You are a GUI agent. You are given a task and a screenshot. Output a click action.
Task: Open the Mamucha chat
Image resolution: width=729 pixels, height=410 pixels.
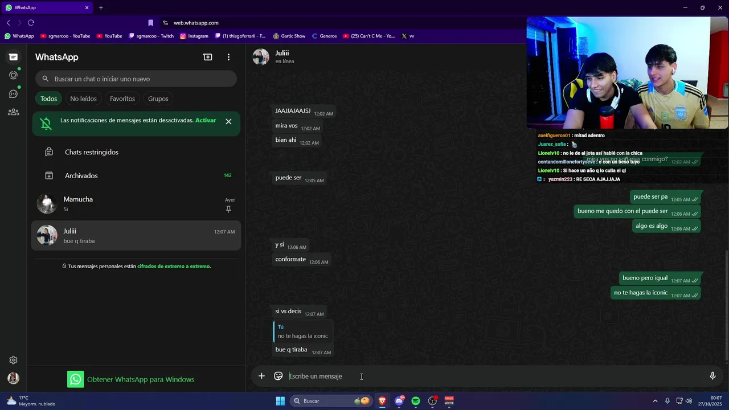click(x=136, y=204)
